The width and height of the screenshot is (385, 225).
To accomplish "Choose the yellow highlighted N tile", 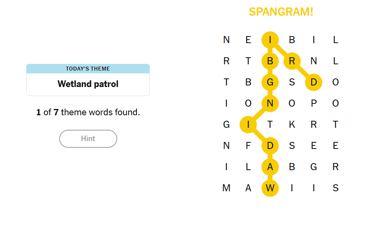I will point(270,103).
